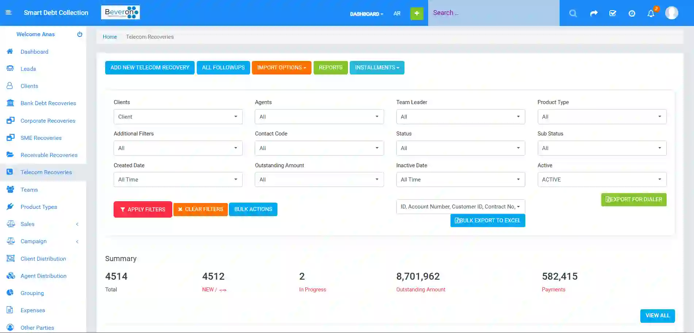The image size is (694, 333).
Task: Open the INSTALLMENTS menu
Action: click(377, 68)
